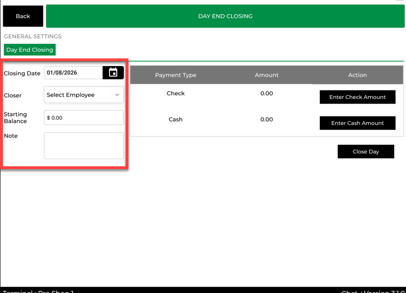Click the GENERAL SETTINGS heading
The width and height of the screenshot is (406, 293).
click(32, 36)
